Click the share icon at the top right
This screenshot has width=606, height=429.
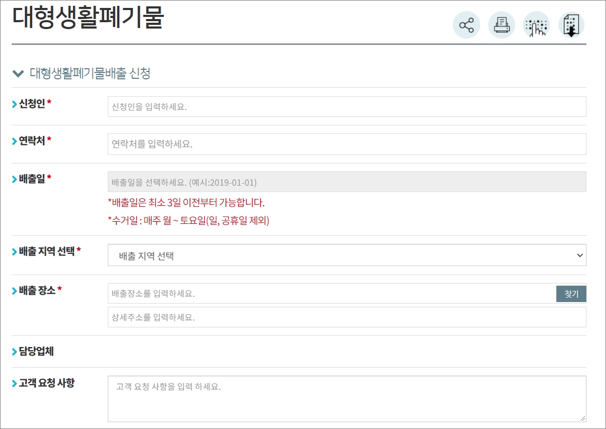click(x=466, y=24)
